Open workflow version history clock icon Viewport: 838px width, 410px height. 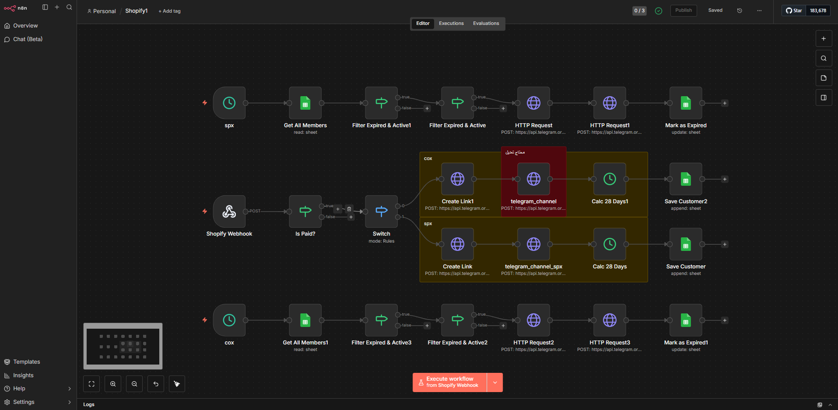coord(740,10)
